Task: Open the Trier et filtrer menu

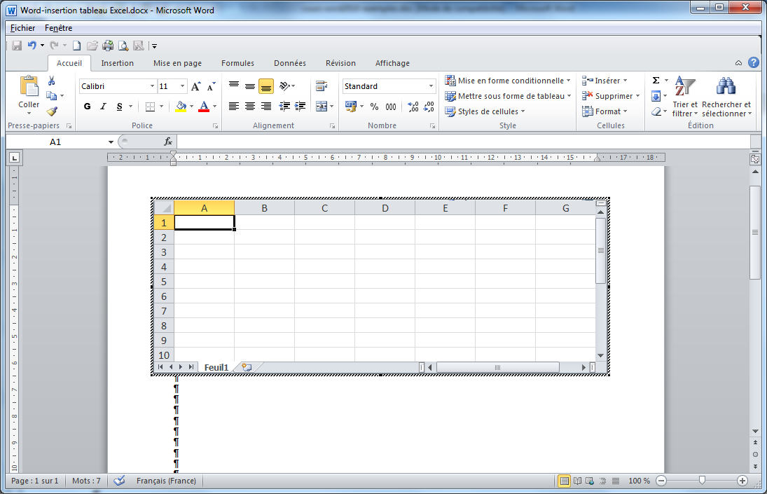Action: (685, 97)
